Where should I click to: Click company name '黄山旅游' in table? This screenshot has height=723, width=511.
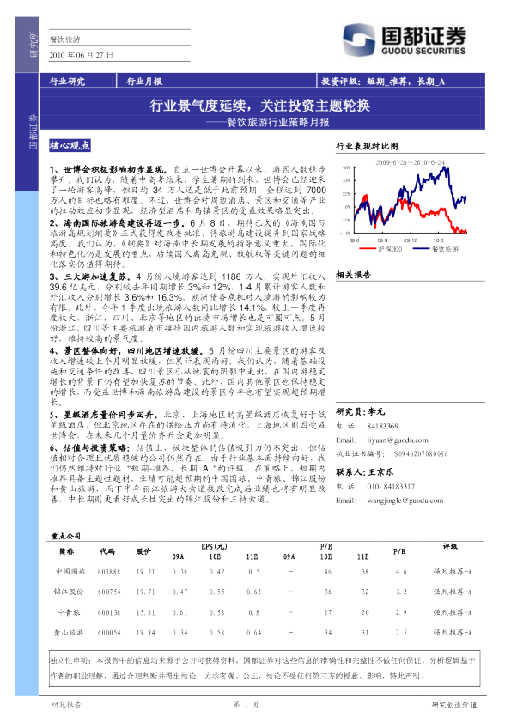pyautogui.click(x=69, y=633)
